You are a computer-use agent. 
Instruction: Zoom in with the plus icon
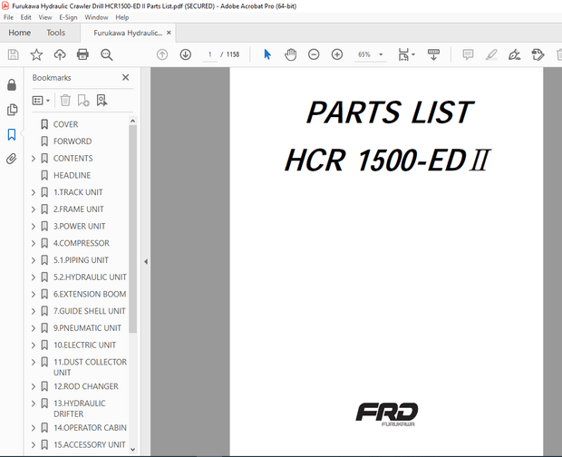pos(337,54)
